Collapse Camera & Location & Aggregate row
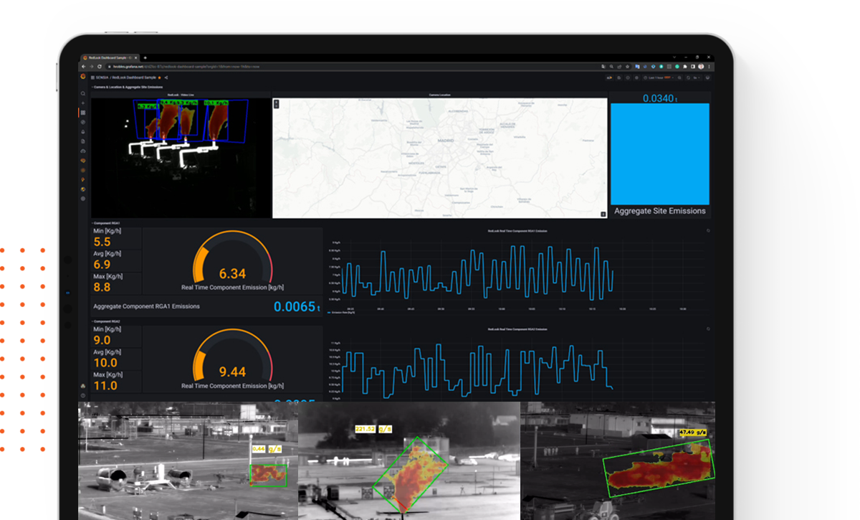This screenshot has width=860, height=520. (x=127, y=87)
